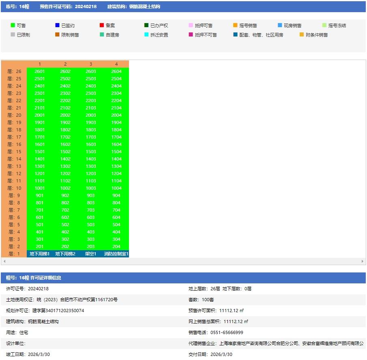The image size is (367, 360).
Task: Open unit 1804
Action: pyautogui.click(x=116, y=130)
